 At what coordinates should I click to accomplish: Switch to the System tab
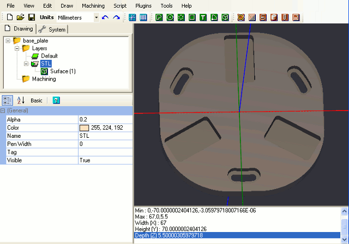[x=52, y=28]
